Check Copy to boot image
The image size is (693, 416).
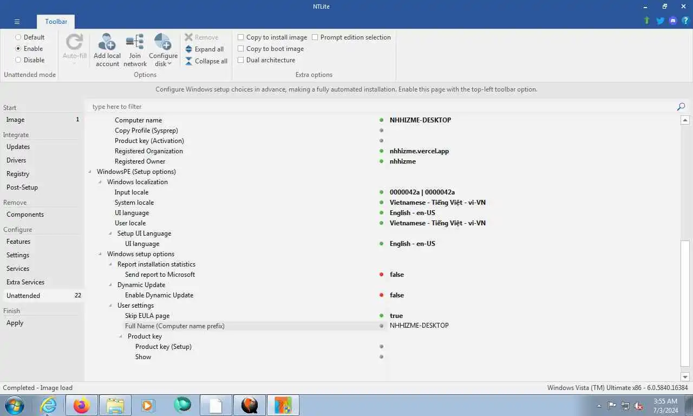(x=241, y=49)
